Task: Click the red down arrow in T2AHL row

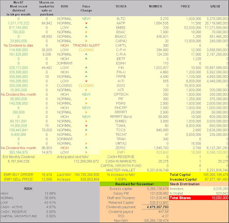Action: click(x=86, y=126)
